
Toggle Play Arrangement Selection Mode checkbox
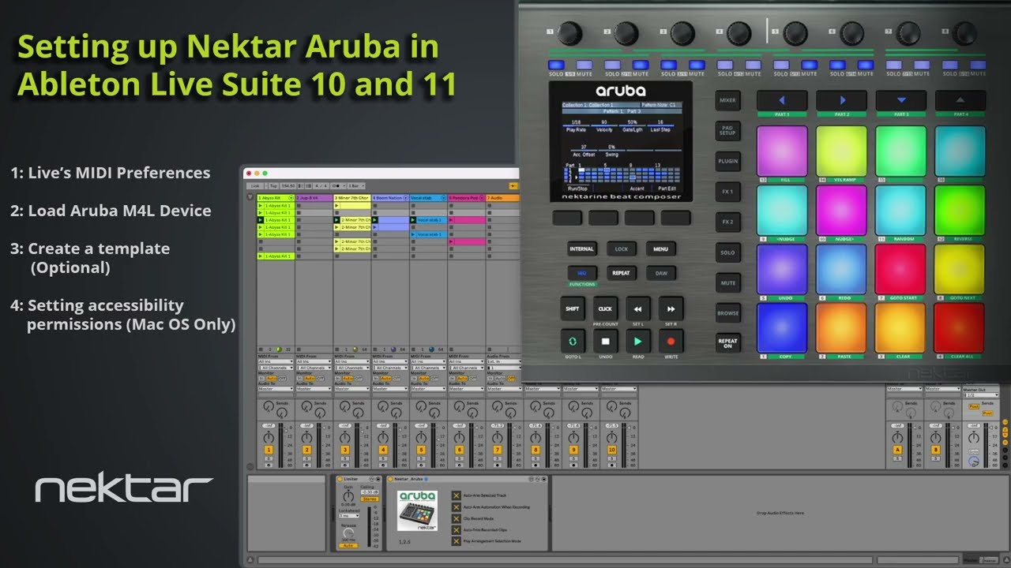point(456,541)
